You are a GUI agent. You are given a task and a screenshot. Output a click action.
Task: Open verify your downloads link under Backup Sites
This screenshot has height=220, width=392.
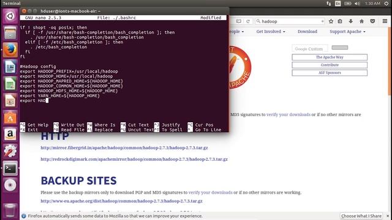[x=210, y=193]
